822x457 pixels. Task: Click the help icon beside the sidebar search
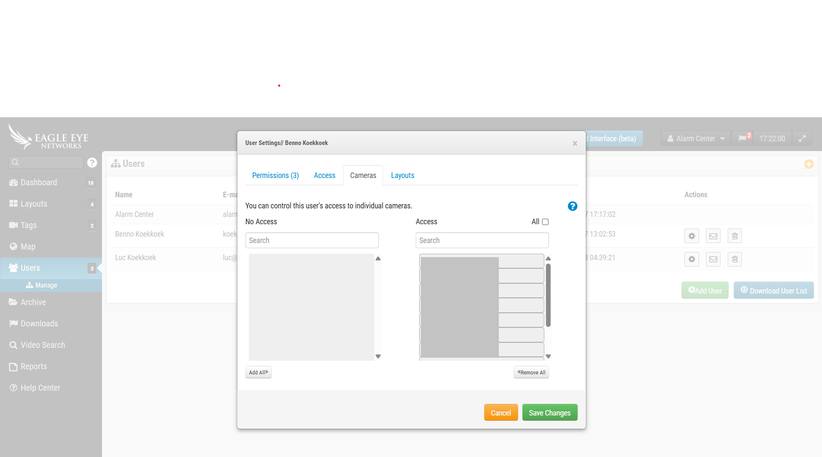pos(92,163)
